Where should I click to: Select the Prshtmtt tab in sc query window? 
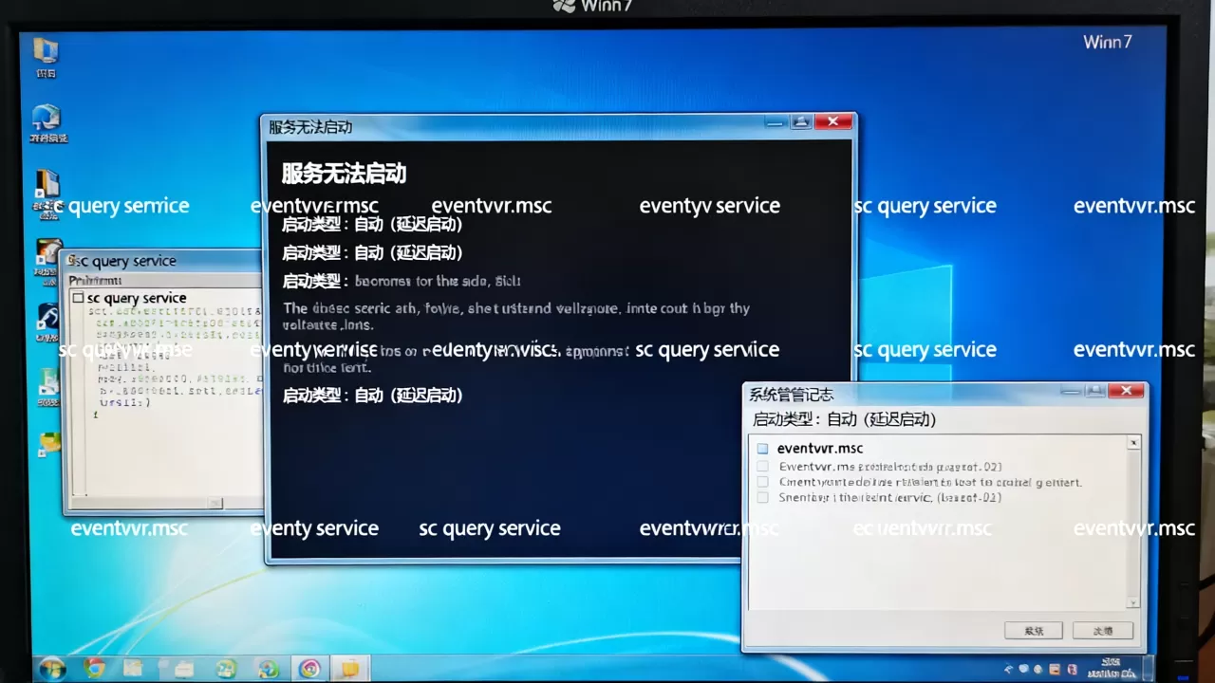95,281
